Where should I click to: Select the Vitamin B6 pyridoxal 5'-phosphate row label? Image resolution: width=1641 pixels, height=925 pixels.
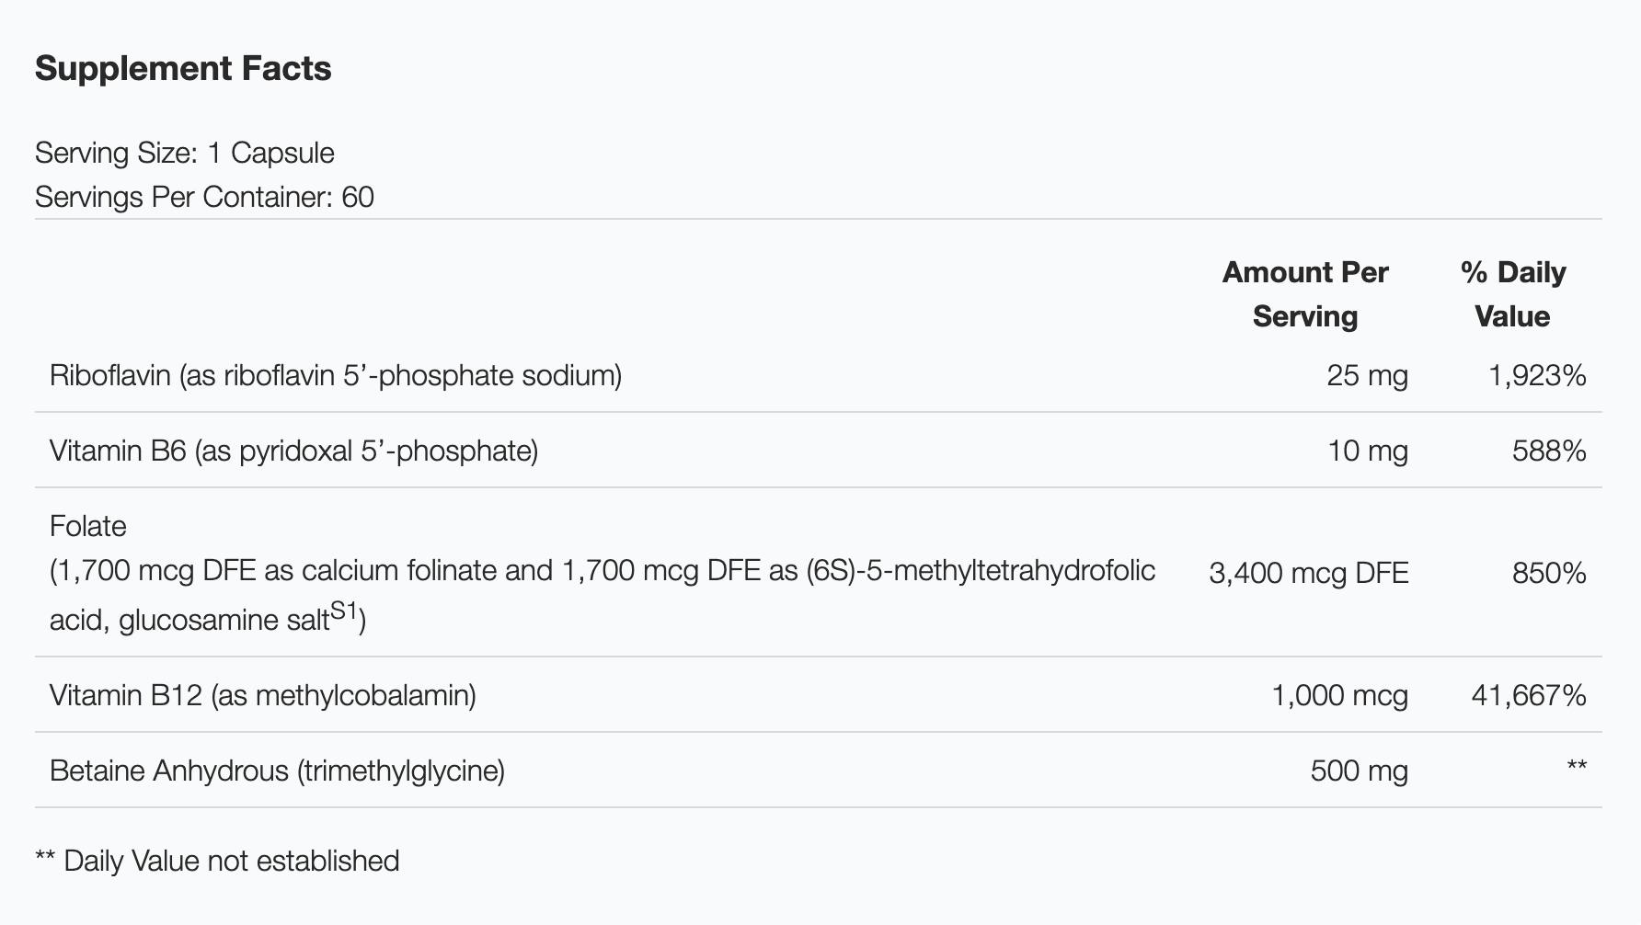(293, 451)
